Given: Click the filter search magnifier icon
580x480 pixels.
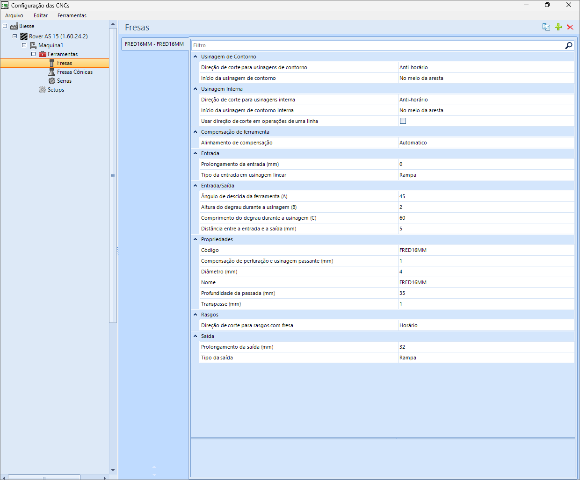Looking at the screenshot, I should pos(568,45).
